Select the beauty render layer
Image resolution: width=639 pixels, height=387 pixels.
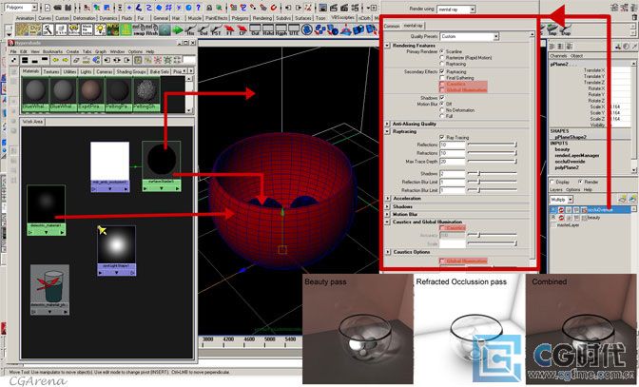[593, 218]
